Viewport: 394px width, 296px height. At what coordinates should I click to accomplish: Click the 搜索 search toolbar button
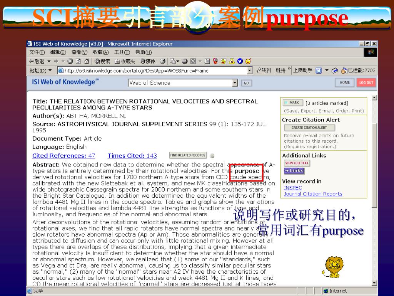click(x=102, y=61)
